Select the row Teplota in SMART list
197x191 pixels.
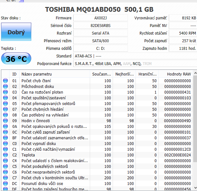[x=97, y=155]
